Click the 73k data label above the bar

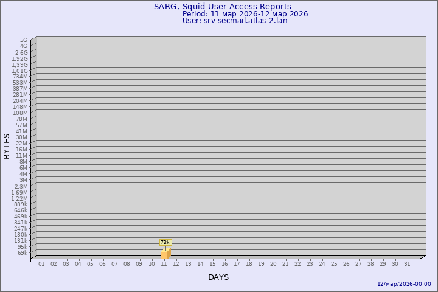pyautogui.click(x=165, y=242)
